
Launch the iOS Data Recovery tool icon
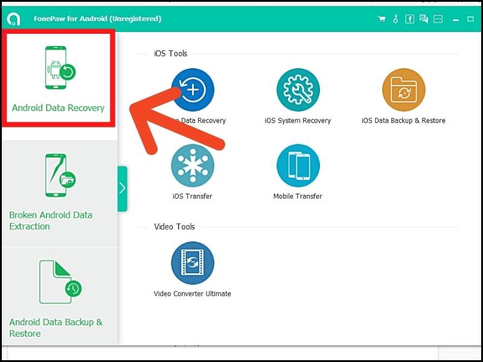(193, 89)
